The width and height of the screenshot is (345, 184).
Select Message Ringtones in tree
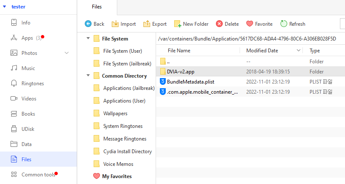[125, 139]
